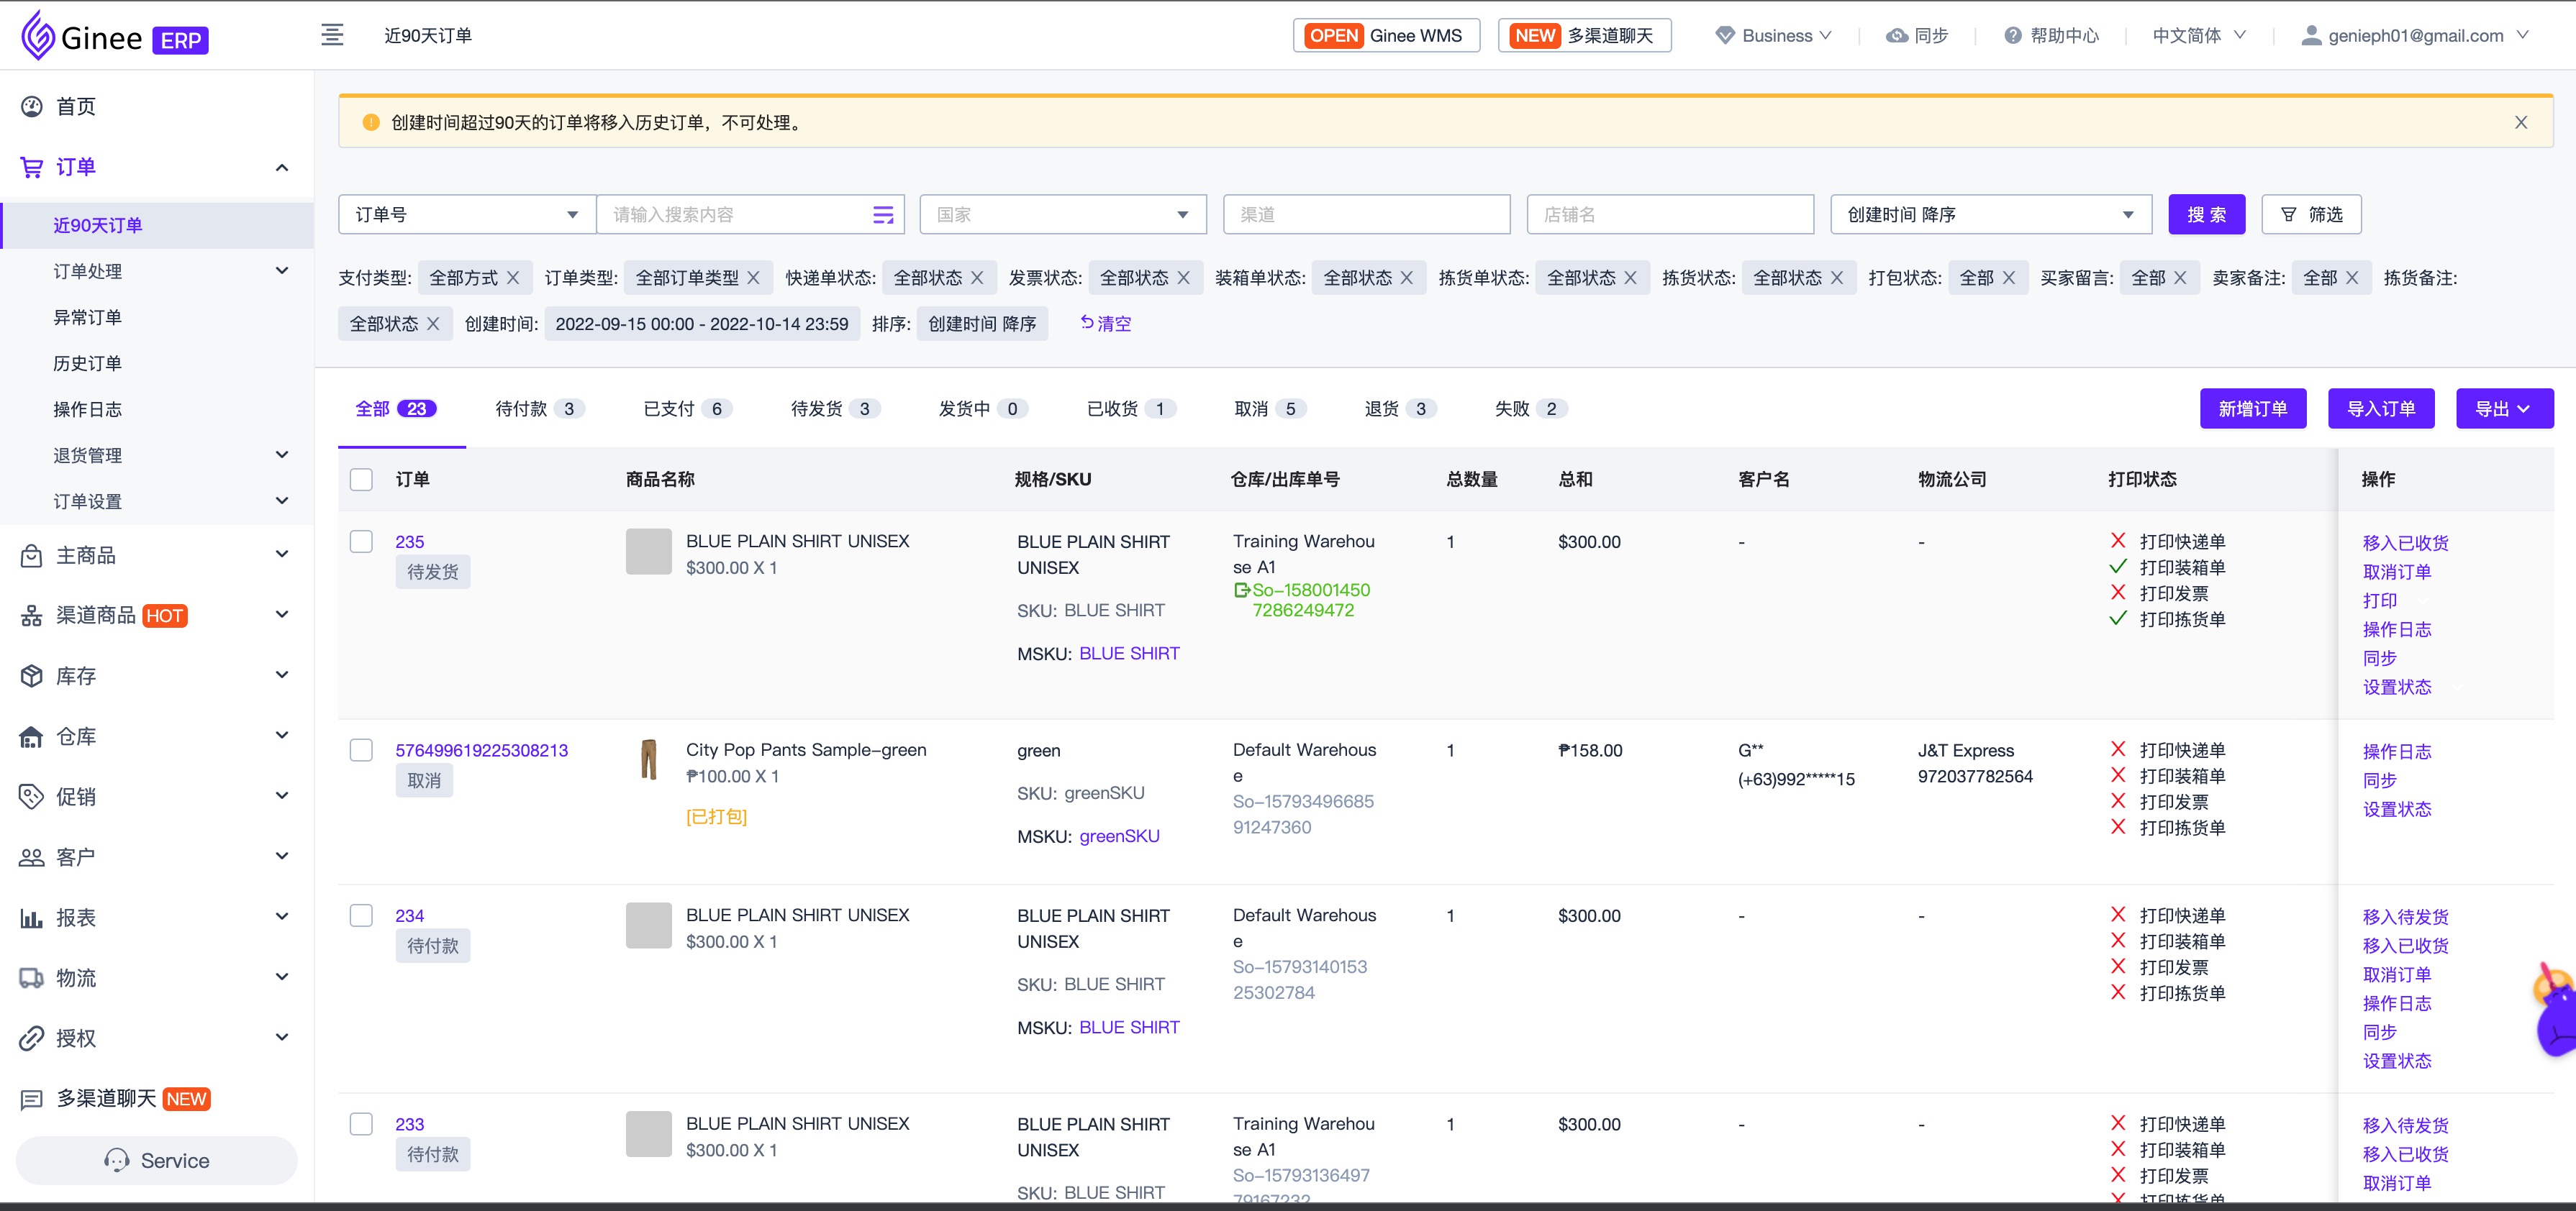Click the City Pop Pants product thumbnail

coord(649,759)
